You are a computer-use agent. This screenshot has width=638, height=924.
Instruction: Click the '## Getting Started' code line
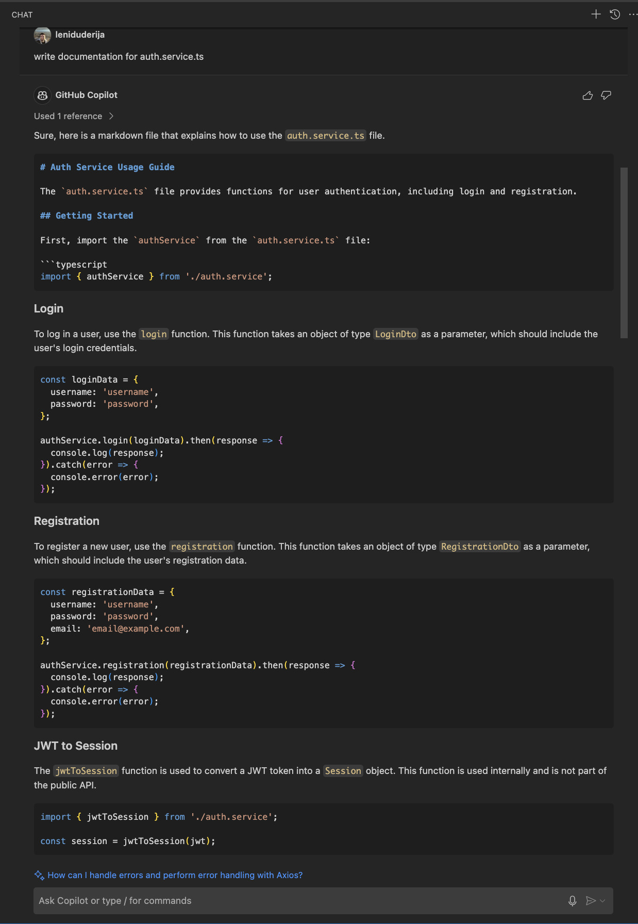tap(87, 216)
